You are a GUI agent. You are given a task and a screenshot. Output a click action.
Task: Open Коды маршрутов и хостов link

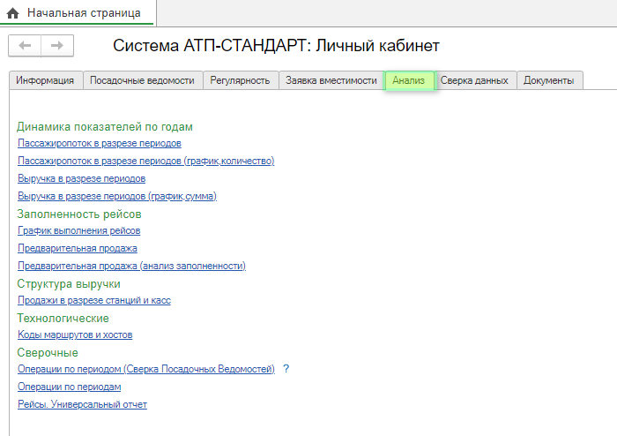(75, 335)
